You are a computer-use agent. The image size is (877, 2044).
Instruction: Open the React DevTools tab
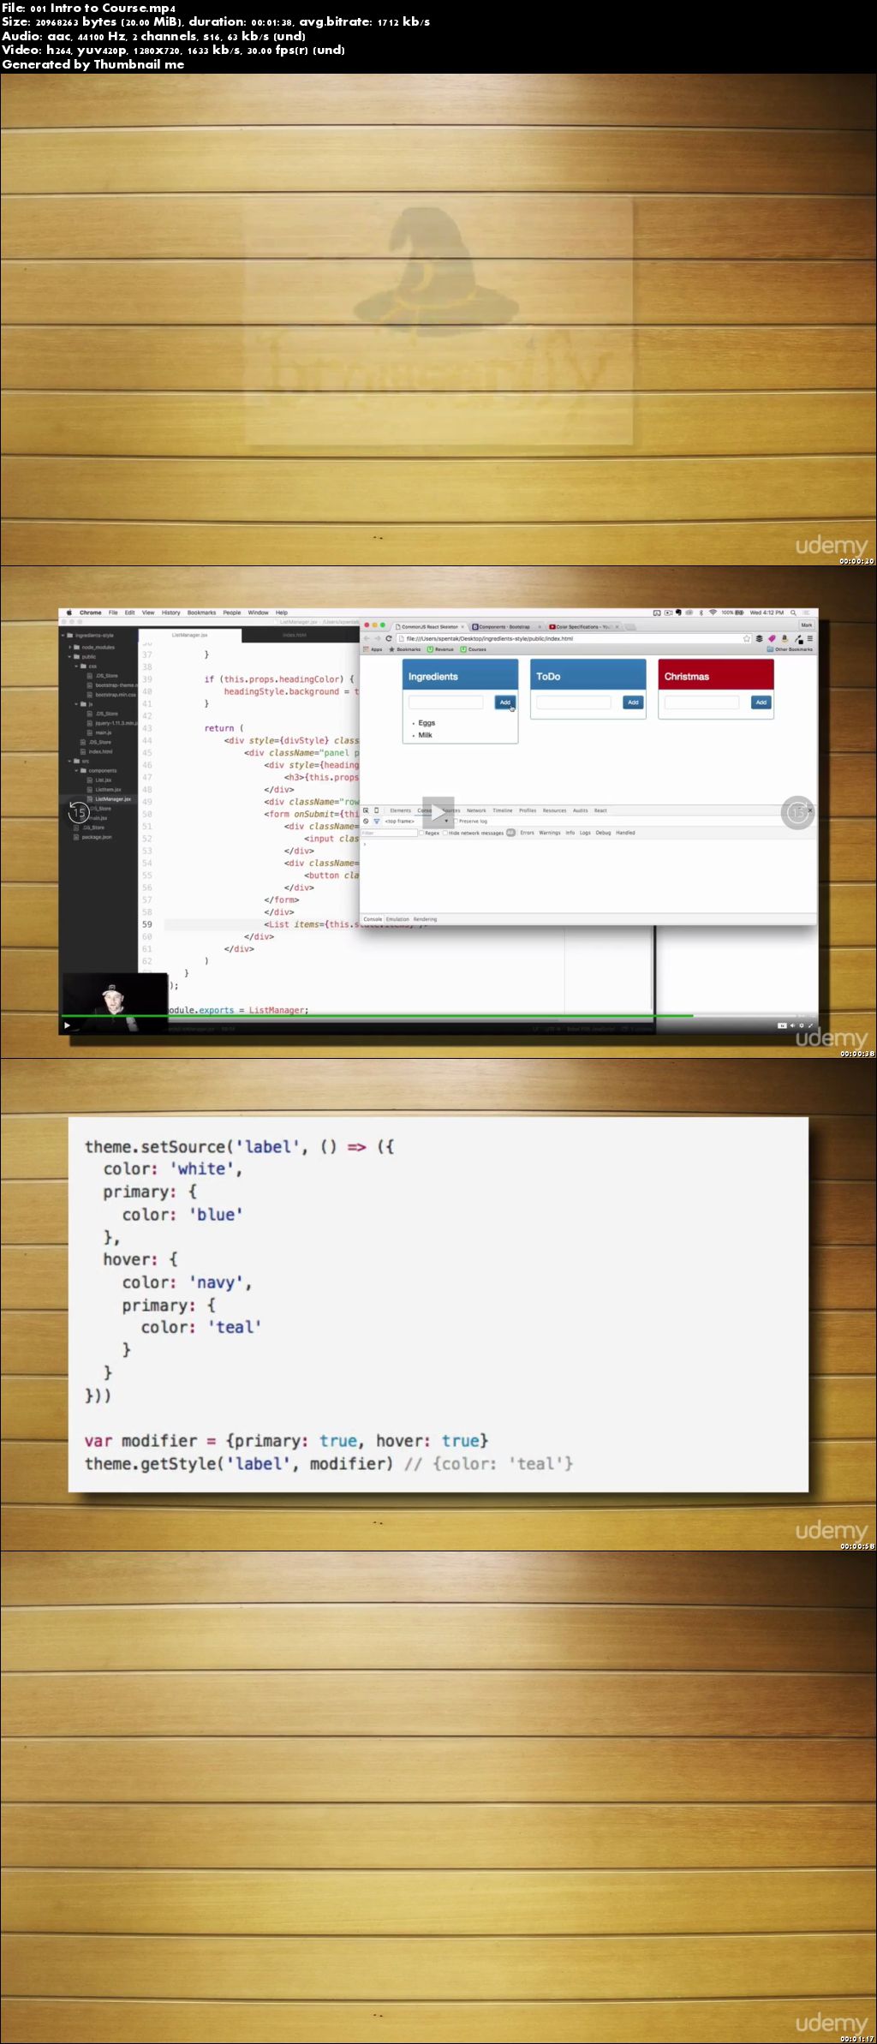point(600,810)
